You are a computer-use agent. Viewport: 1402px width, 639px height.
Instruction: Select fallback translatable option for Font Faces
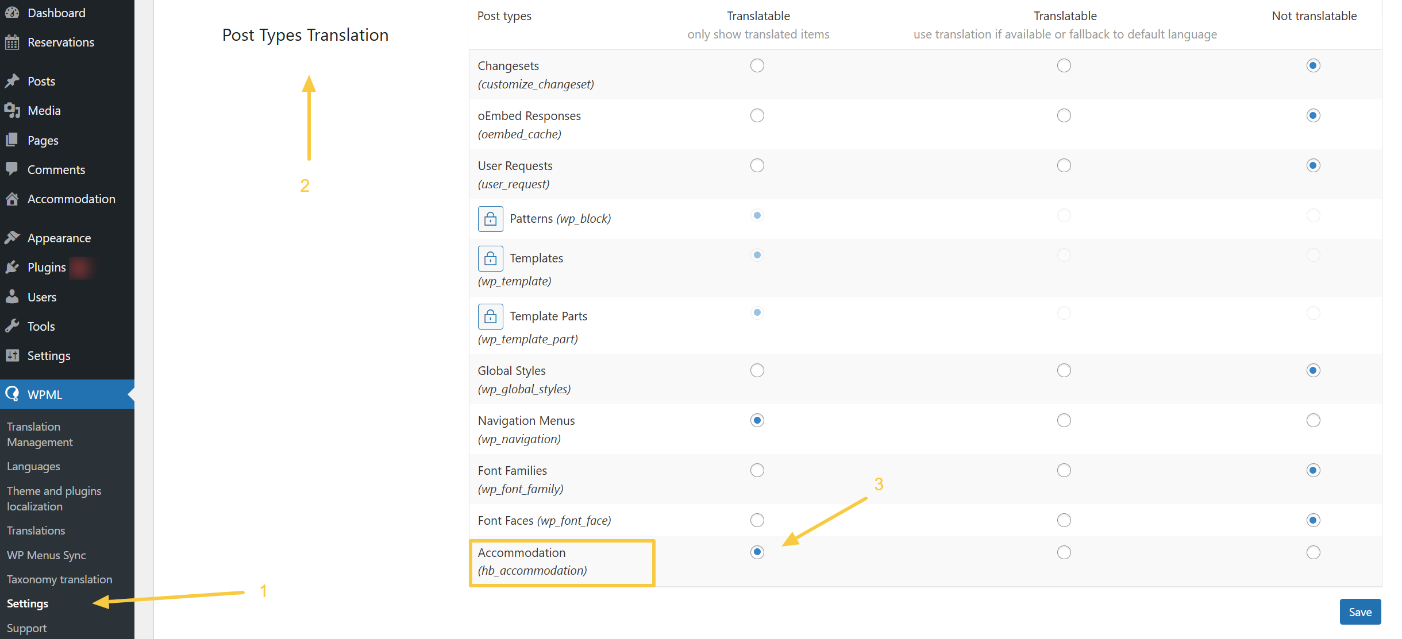coord(1064,520)
